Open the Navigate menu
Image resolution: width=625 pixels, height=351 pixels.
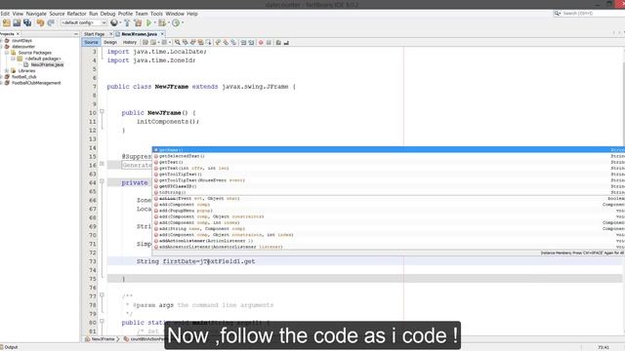coord(36,14)
